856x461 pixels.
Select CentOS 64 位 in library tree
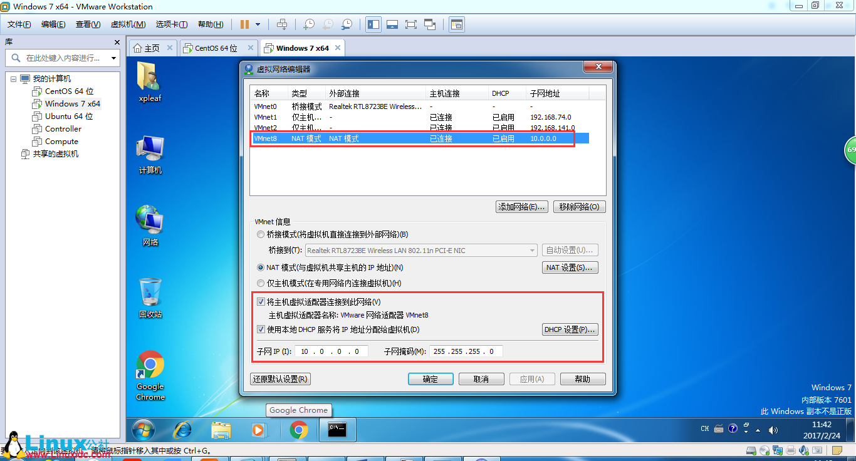69,91
